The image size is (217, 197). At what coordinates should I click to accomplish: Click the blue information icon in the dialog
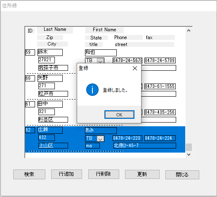point(92,90)
